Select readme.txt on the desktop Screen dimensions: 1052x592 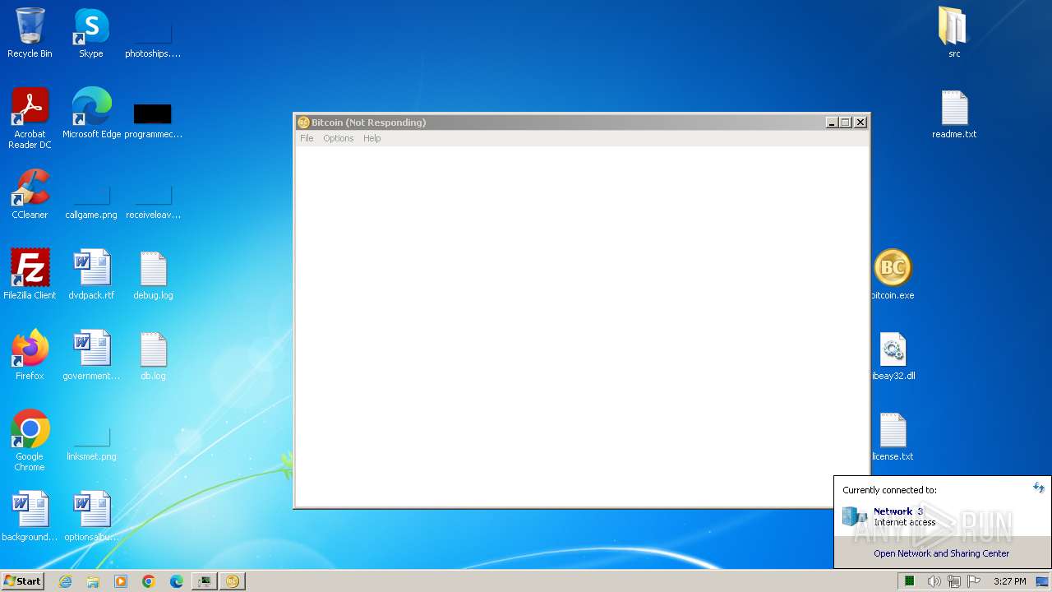(x=954, y=113)
